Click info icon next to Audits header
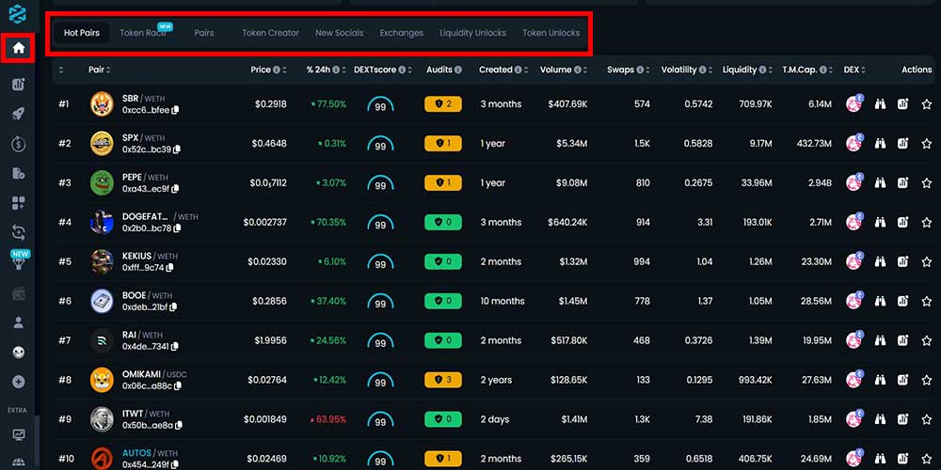Viewport: 941px width, 470px height. (458, 70)
